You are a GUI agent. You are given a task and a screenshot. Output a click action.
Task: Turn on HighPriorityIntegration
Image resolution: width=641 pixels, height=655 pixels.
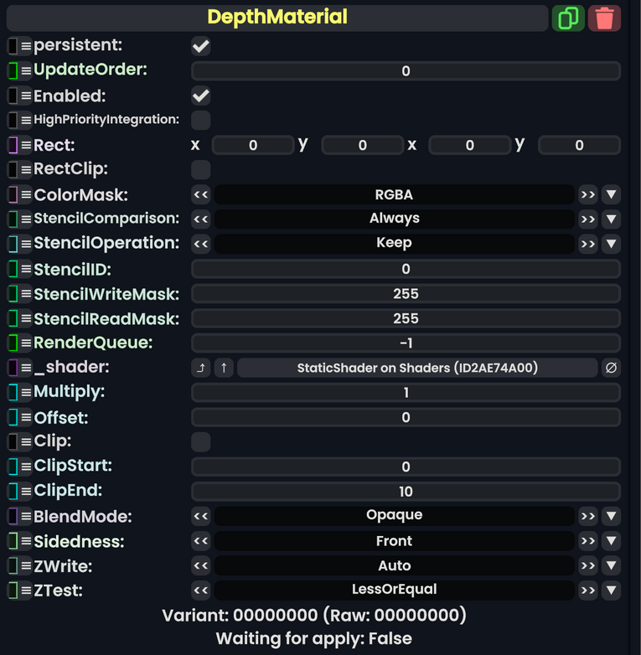(201, 120)
